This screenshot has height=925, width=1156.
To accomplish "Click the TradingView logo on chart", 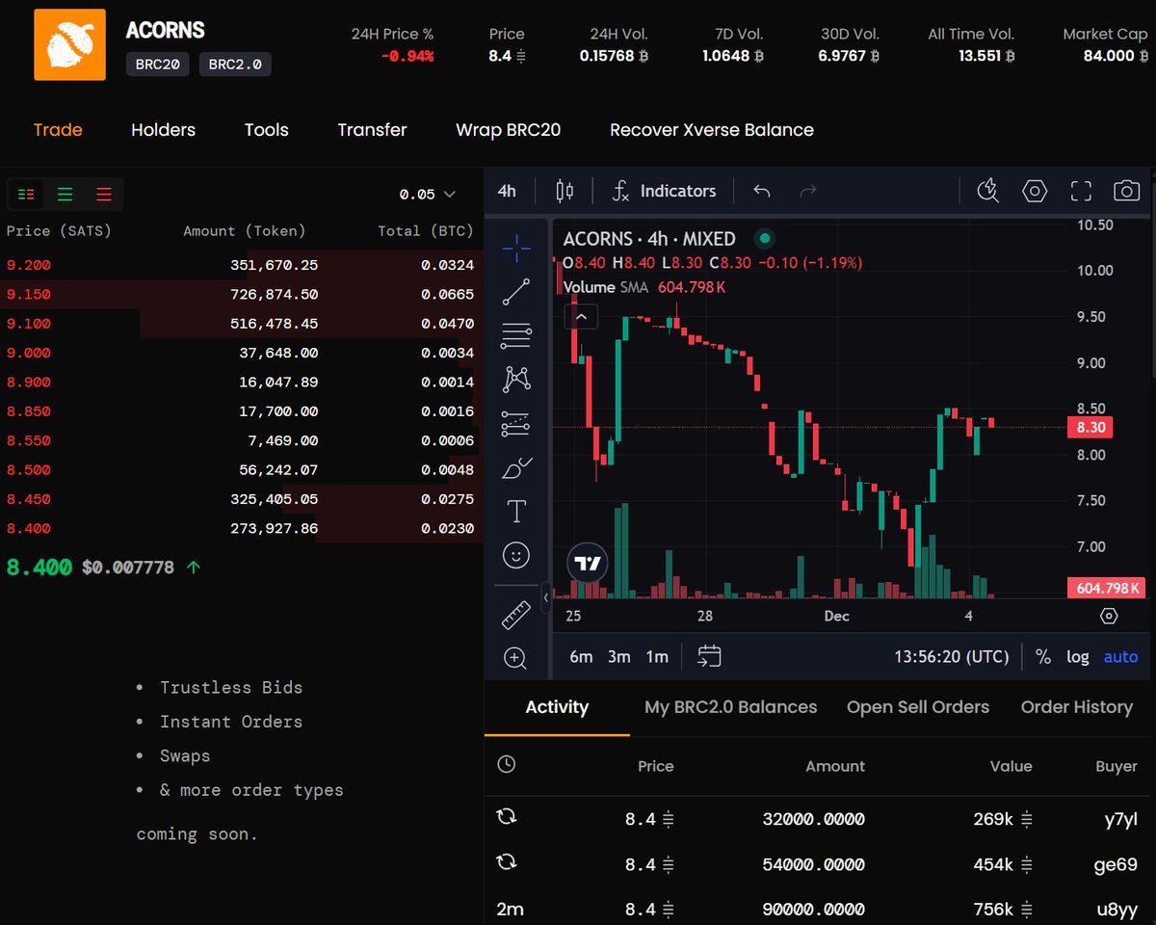I will pos(587,563).
